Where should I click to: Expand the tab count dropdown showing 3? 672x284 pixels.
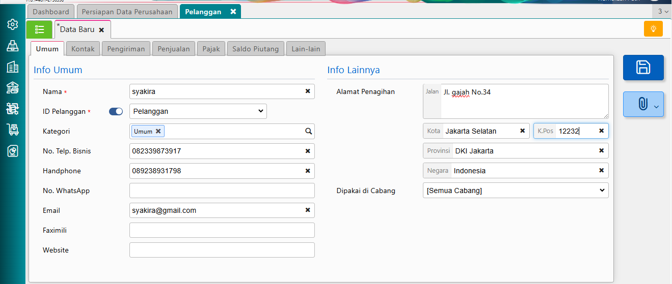(663, 11)
